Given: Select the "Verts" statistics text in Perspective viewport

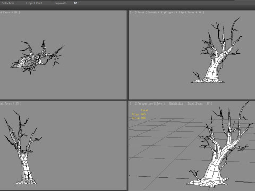Looking at the screenshot, I should pyautogui.click(x=139, y=118).
